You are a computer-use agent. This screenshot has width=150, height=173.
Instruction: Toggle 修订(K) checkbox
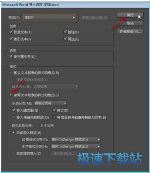coord(54,110)
